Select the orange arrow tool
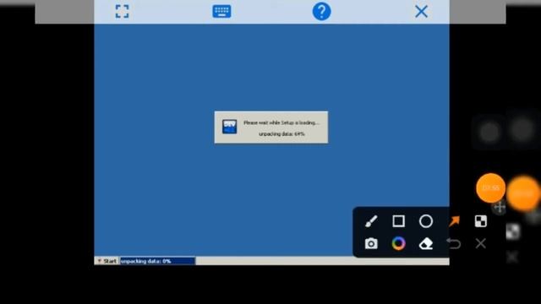Image resolution: width=541 pixels, height=304 pixels. 454,221
